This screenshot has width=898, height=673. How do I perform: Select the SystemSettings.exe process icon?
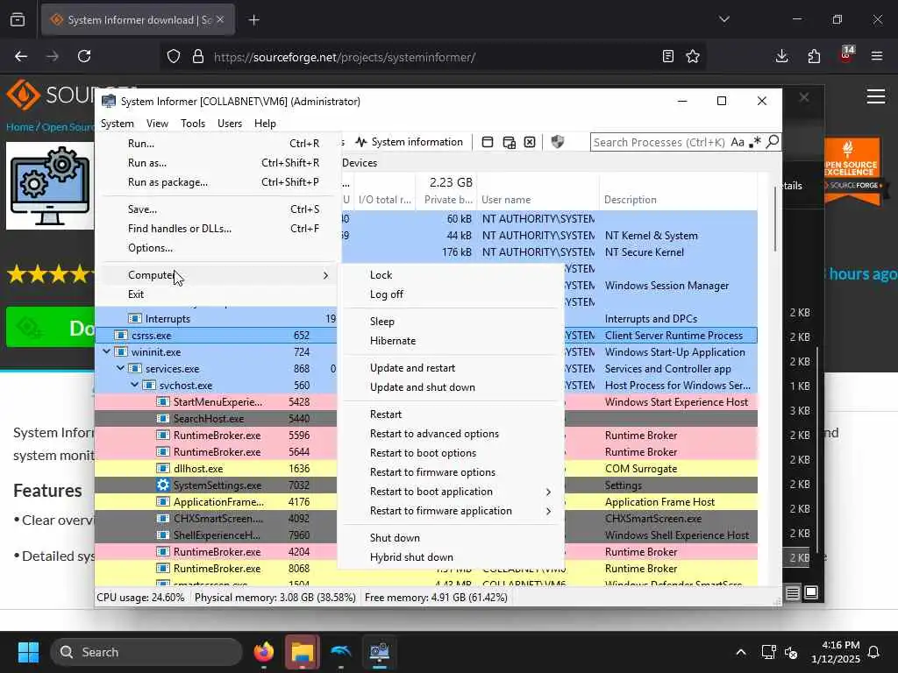click(x=163, y=485)
